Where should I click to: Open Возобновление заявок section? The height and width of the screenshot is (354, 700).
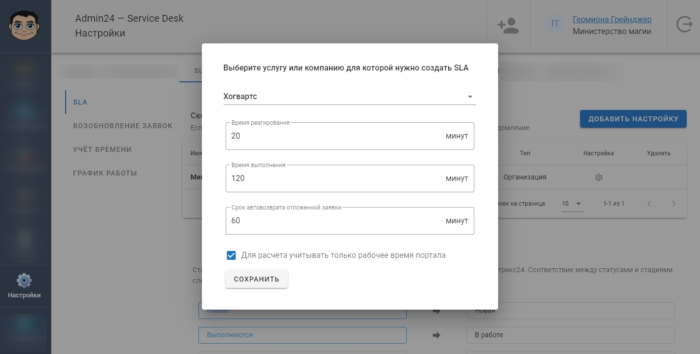[123, 126]
